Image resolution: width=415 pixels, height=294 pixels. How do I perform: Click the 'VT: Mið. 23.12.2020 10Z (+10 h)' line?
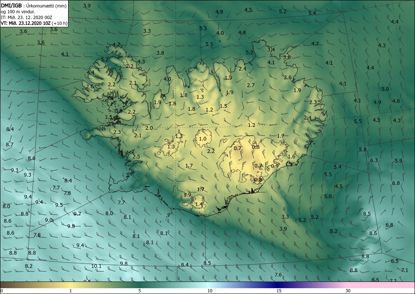coord(34,23)
